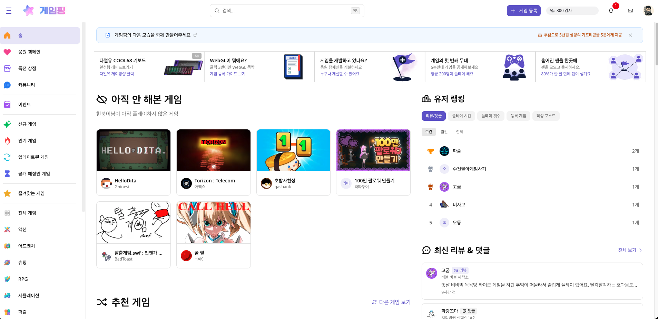Open 즐겨찾는 게임 star icon in sidebar
This screenshot has height=319, width=658.
(7, 193)
